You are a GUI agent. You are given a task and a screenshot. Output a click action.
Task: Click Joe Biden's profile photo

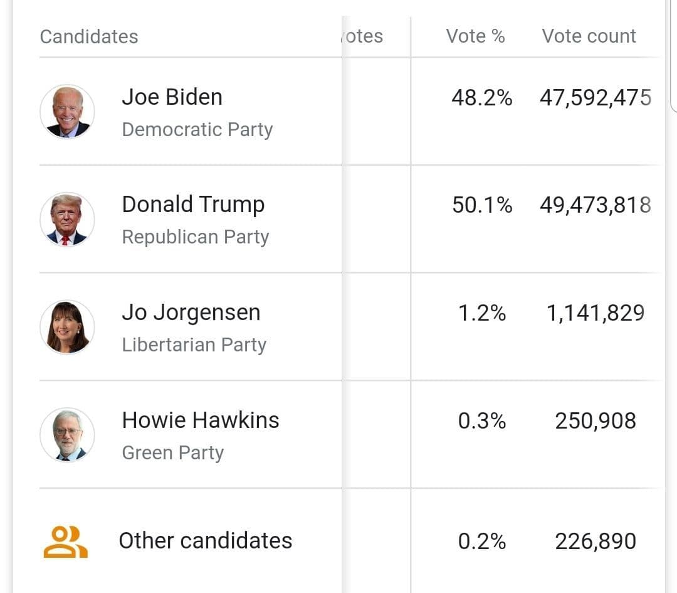[x=67, y=112]
